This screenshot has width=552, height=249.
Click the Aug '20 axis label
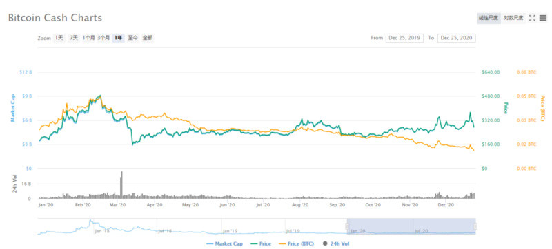coord(300,205)
